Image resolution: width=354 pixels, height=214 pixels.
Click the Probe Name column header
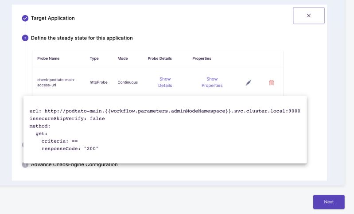tap(48, 58)
